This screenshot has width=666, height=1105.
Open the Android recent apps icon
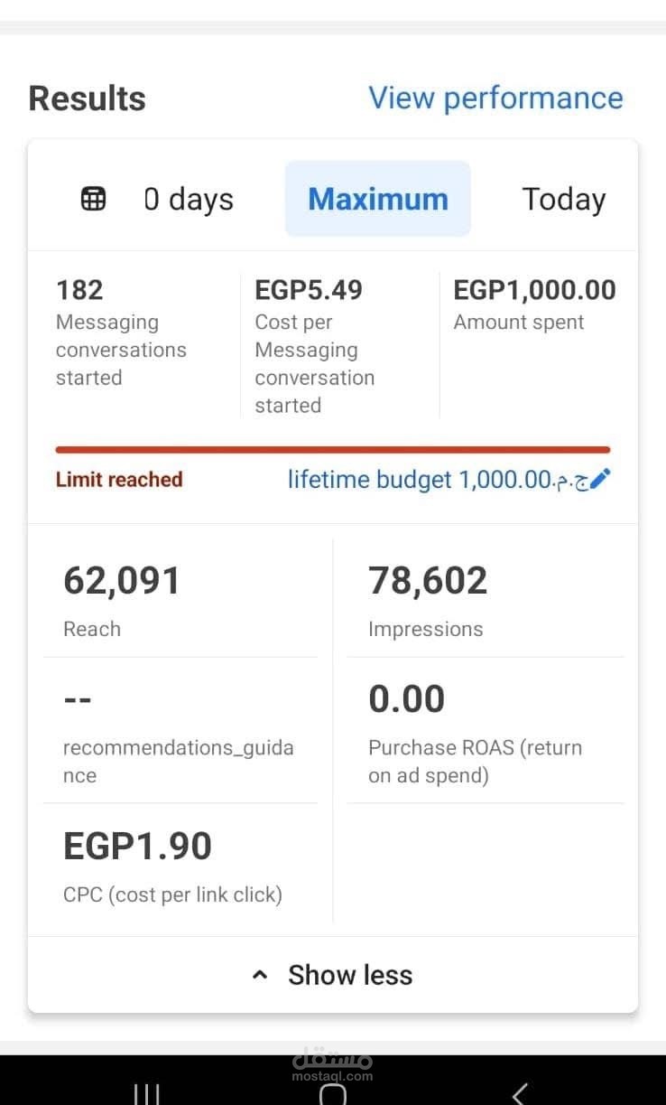tap(147, 1094)
